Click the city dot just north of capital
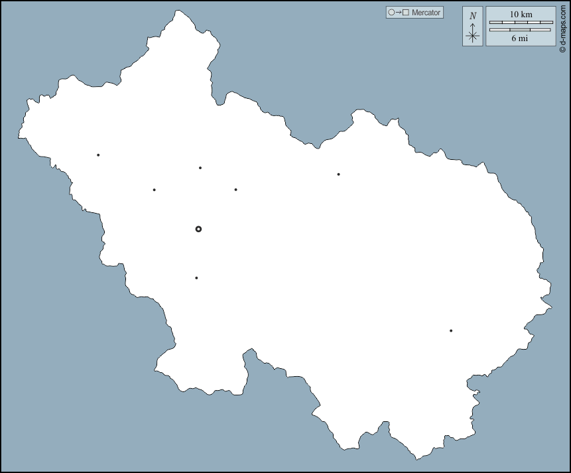 click(200, 168)
